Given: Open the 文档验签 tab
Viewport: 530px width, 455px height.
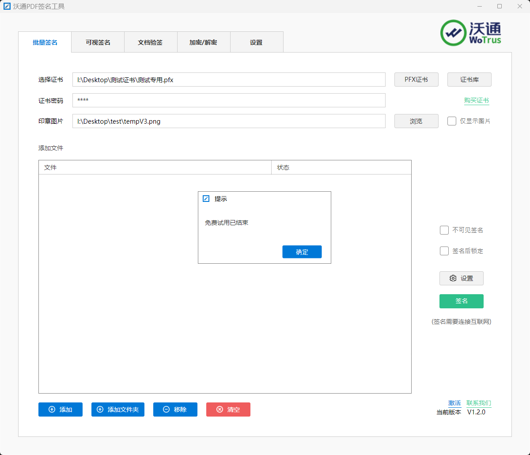Looking at the screenshot, I should point(150,42).
